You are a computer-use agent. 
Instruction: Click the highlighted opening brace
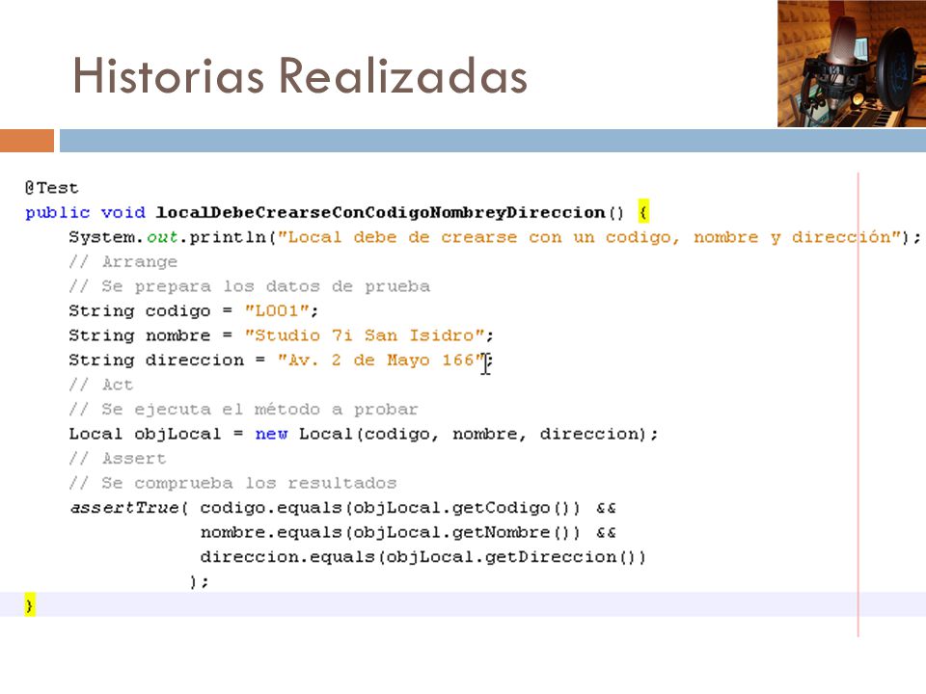643,212
